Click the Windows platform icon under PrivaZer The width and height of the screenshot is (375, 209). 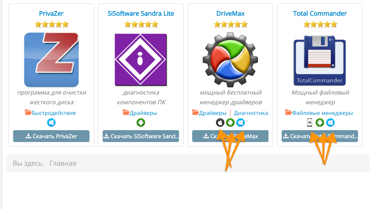point(51,123)
